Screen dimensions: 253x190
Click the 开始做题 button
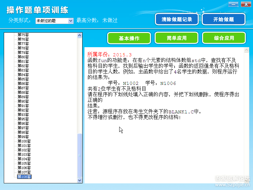point(224,19)
